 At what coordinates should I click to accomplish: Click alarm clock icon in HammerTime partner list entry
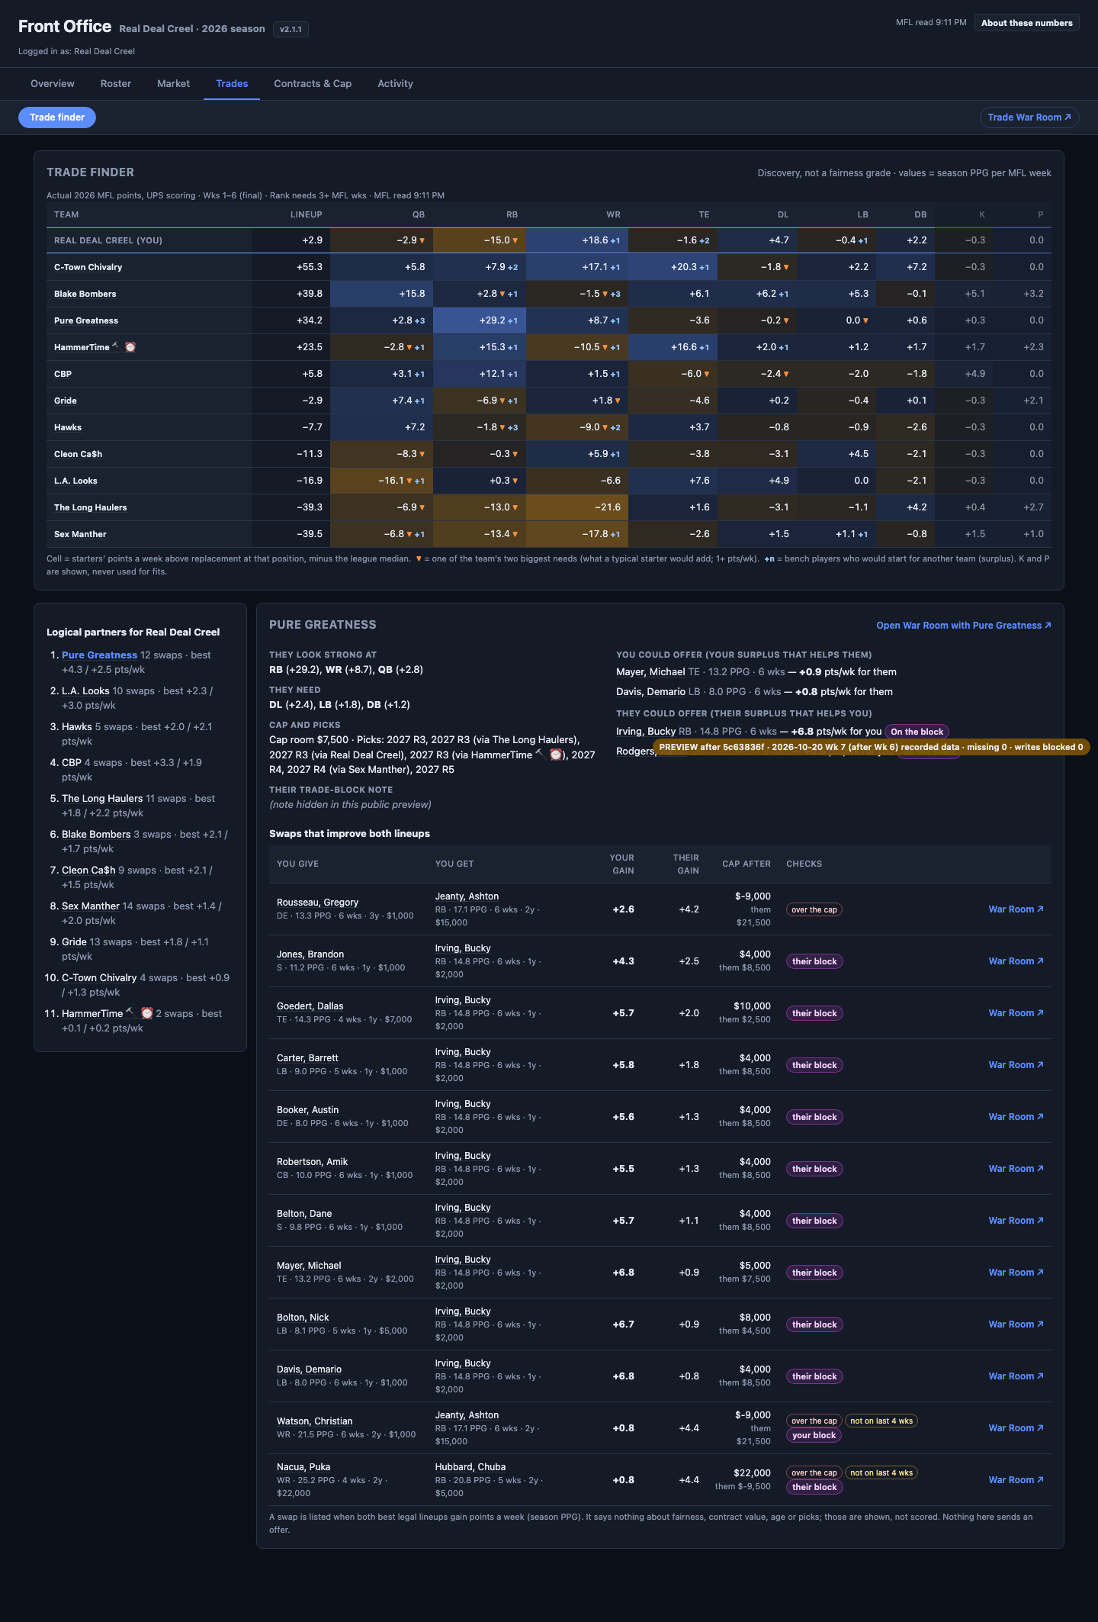tap(147, 1013)
